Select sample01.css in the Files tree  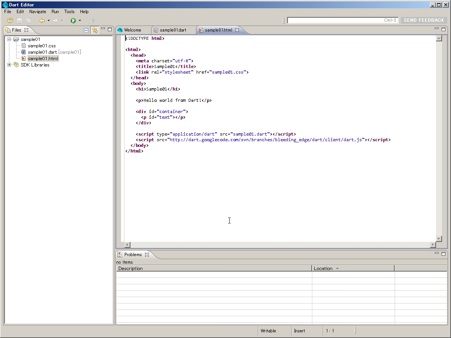tap(42, 46)
